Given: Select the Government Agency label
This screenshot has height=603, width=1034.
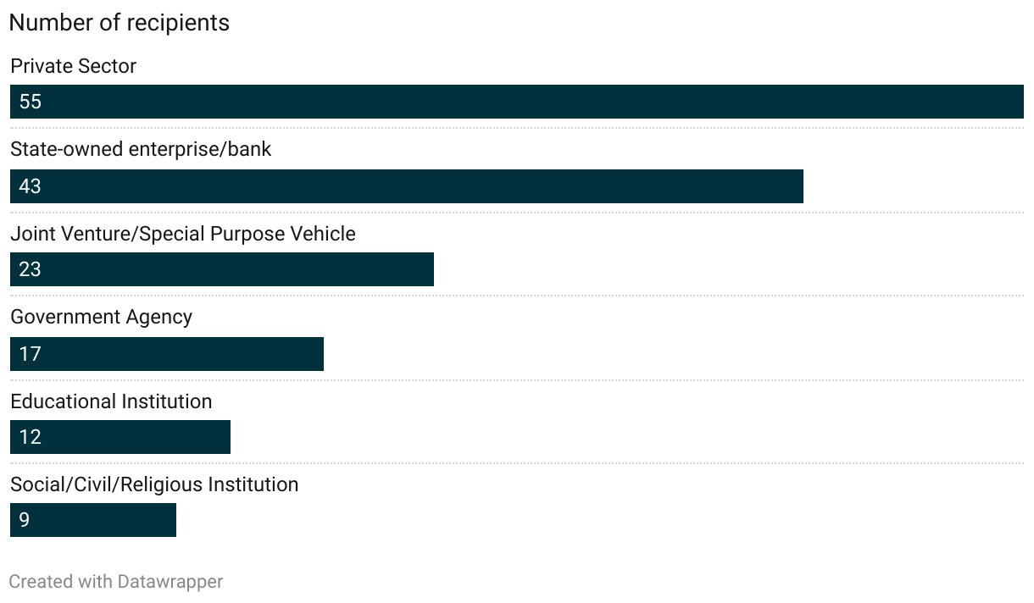Looking at the screenshot, I should click(x=101, y=317).
